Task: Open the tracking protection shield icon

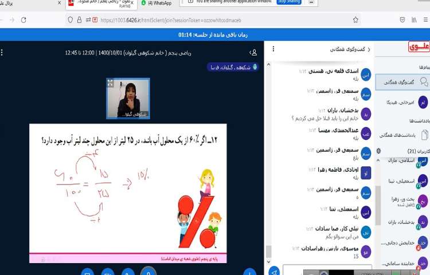Action: [70, 19]
